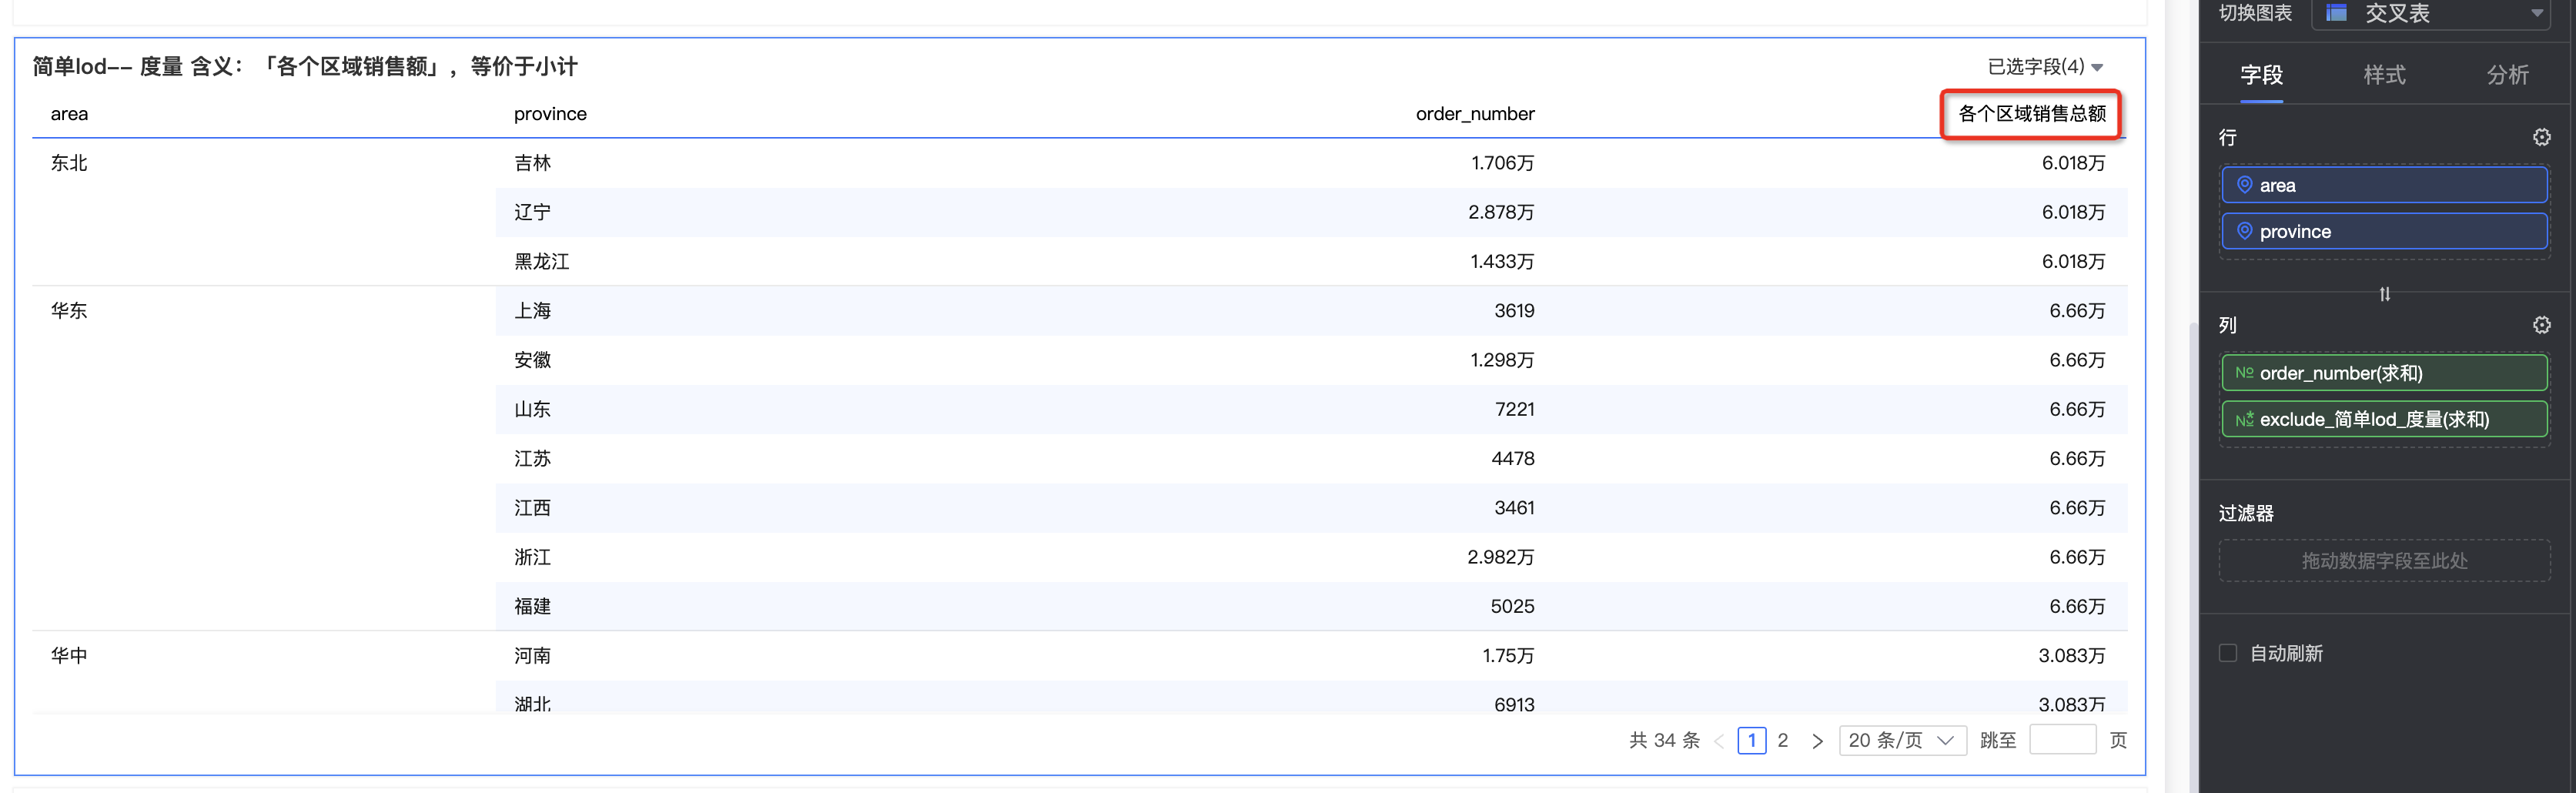
Task: Select page 2 in pagination
Action: [1782, 741]
